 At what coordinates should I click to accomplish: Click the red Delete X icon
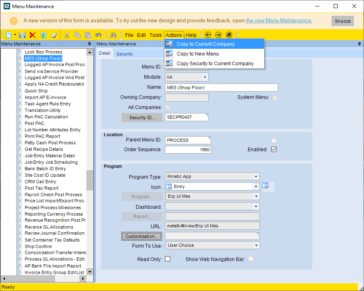pyautogui.click(x=33, y=35)
